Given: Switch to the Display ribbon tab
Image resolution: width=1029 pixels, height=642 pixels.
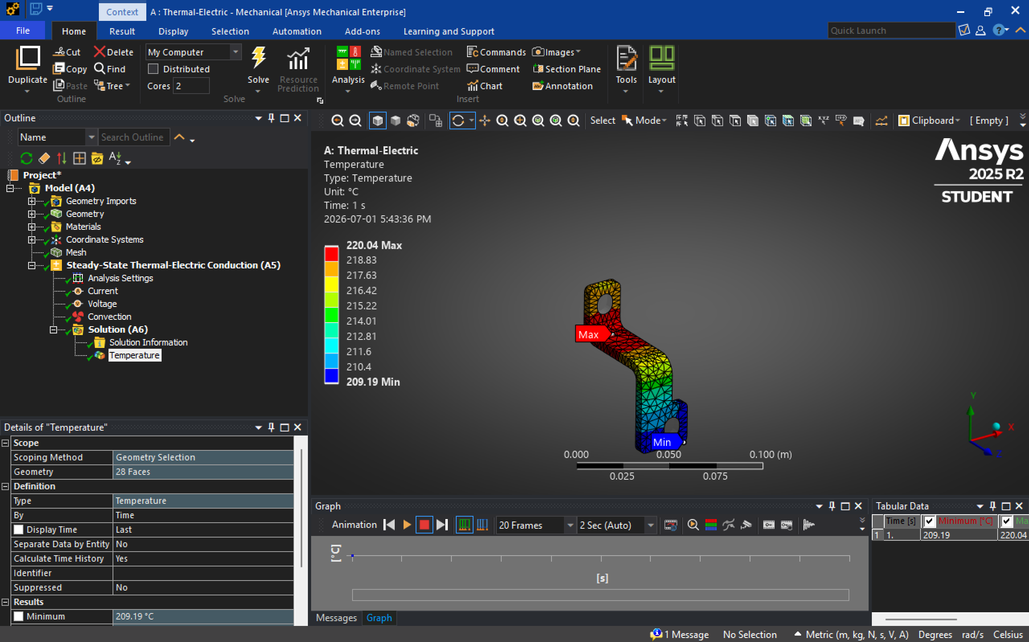Looking at the screenshot, I should coord(173,31).
